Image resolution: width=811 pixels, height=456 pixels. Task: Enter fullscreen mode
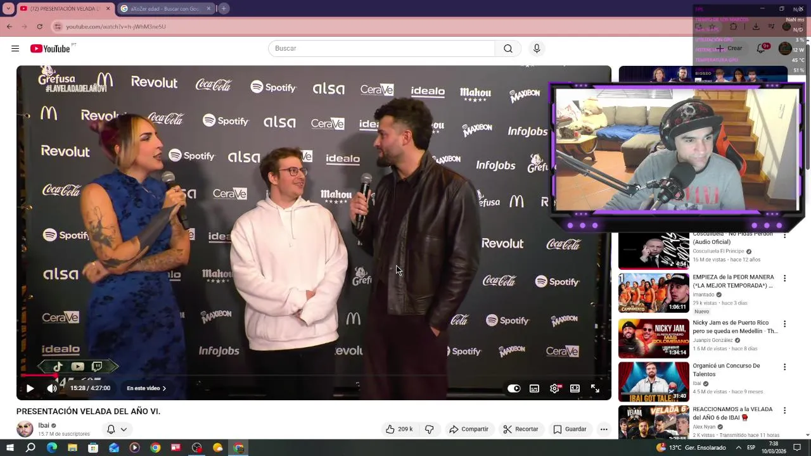595,388
